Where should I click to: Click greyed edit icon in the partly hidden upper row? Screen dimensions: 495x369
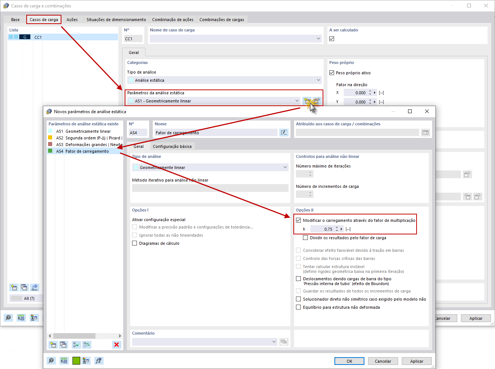click(x=467, y=174)
